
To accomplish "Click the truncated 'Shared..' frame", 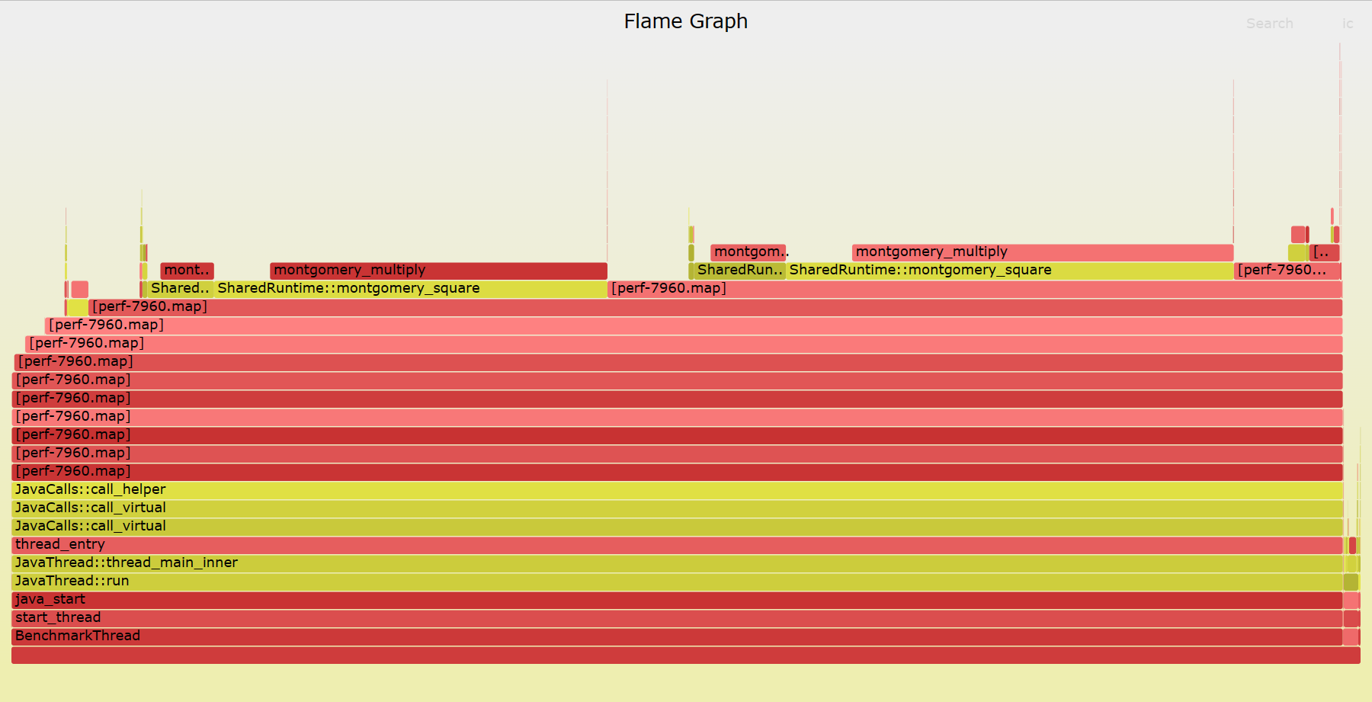I will (x=180, y=289).
